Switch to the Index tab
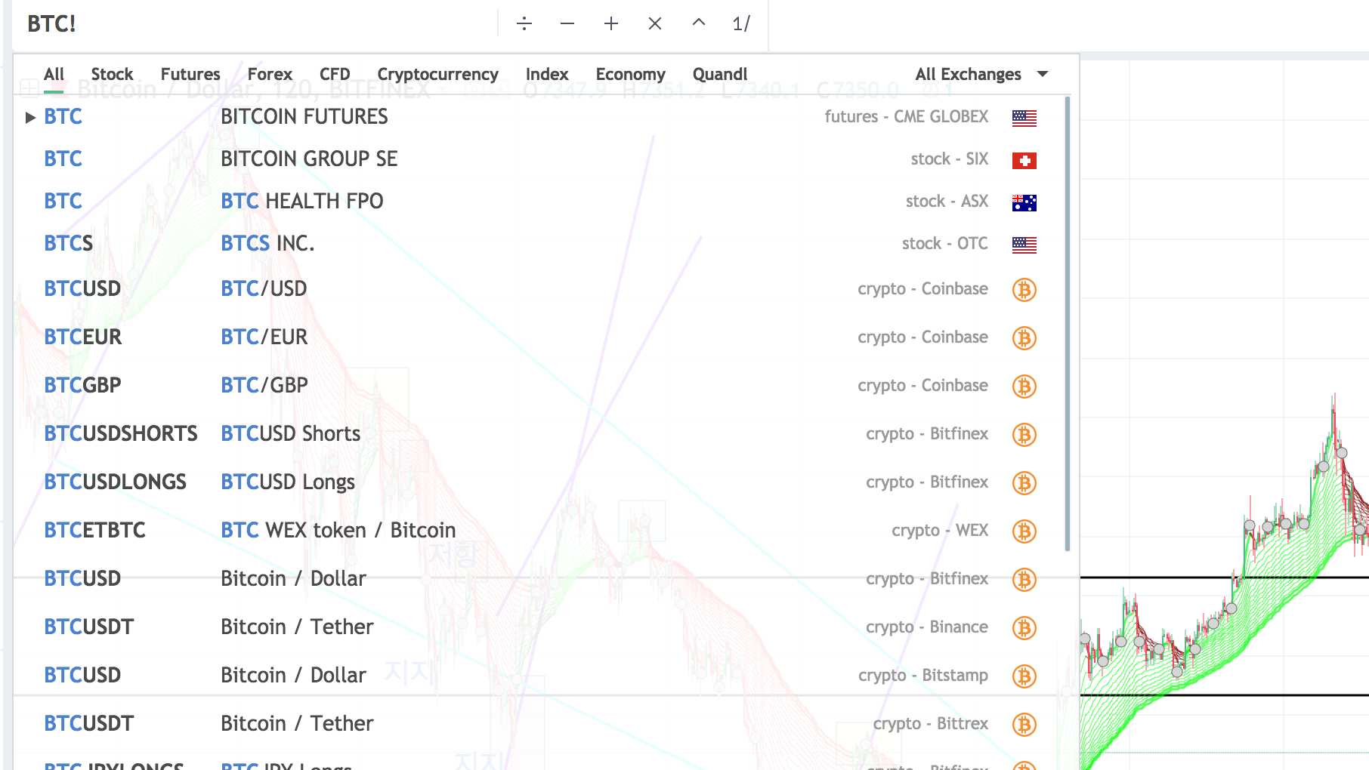The height and width of the screenshot is (770, 1369). [547, 74]
